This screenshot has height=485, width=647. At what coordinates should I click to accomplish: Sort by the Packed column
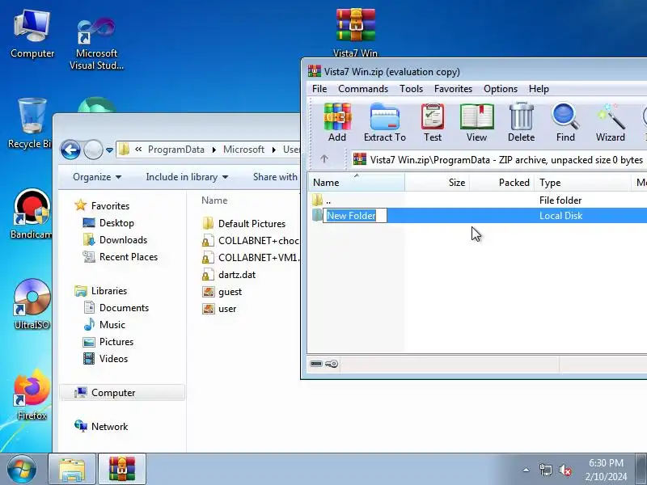pos(502,183)
